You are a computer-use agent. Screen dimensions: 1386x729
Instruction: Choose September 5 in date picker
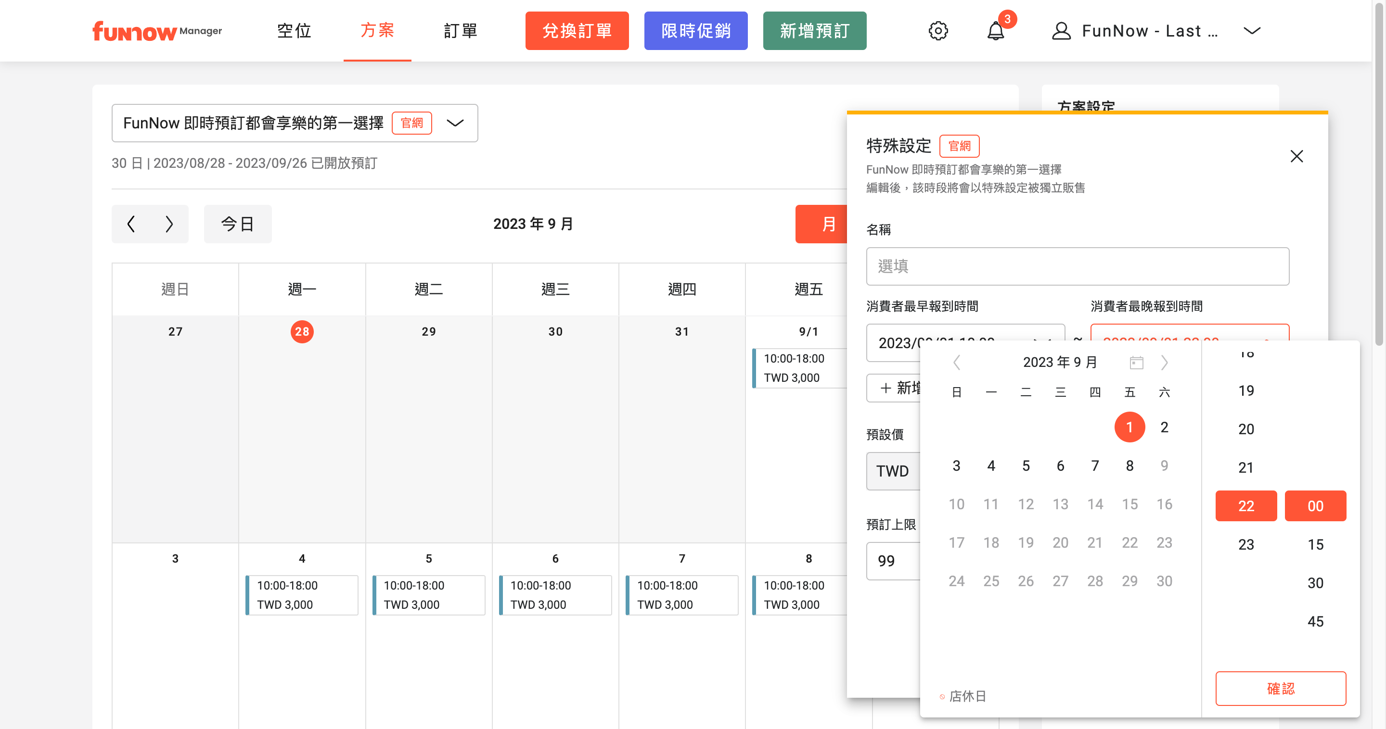coord(1026,465)
